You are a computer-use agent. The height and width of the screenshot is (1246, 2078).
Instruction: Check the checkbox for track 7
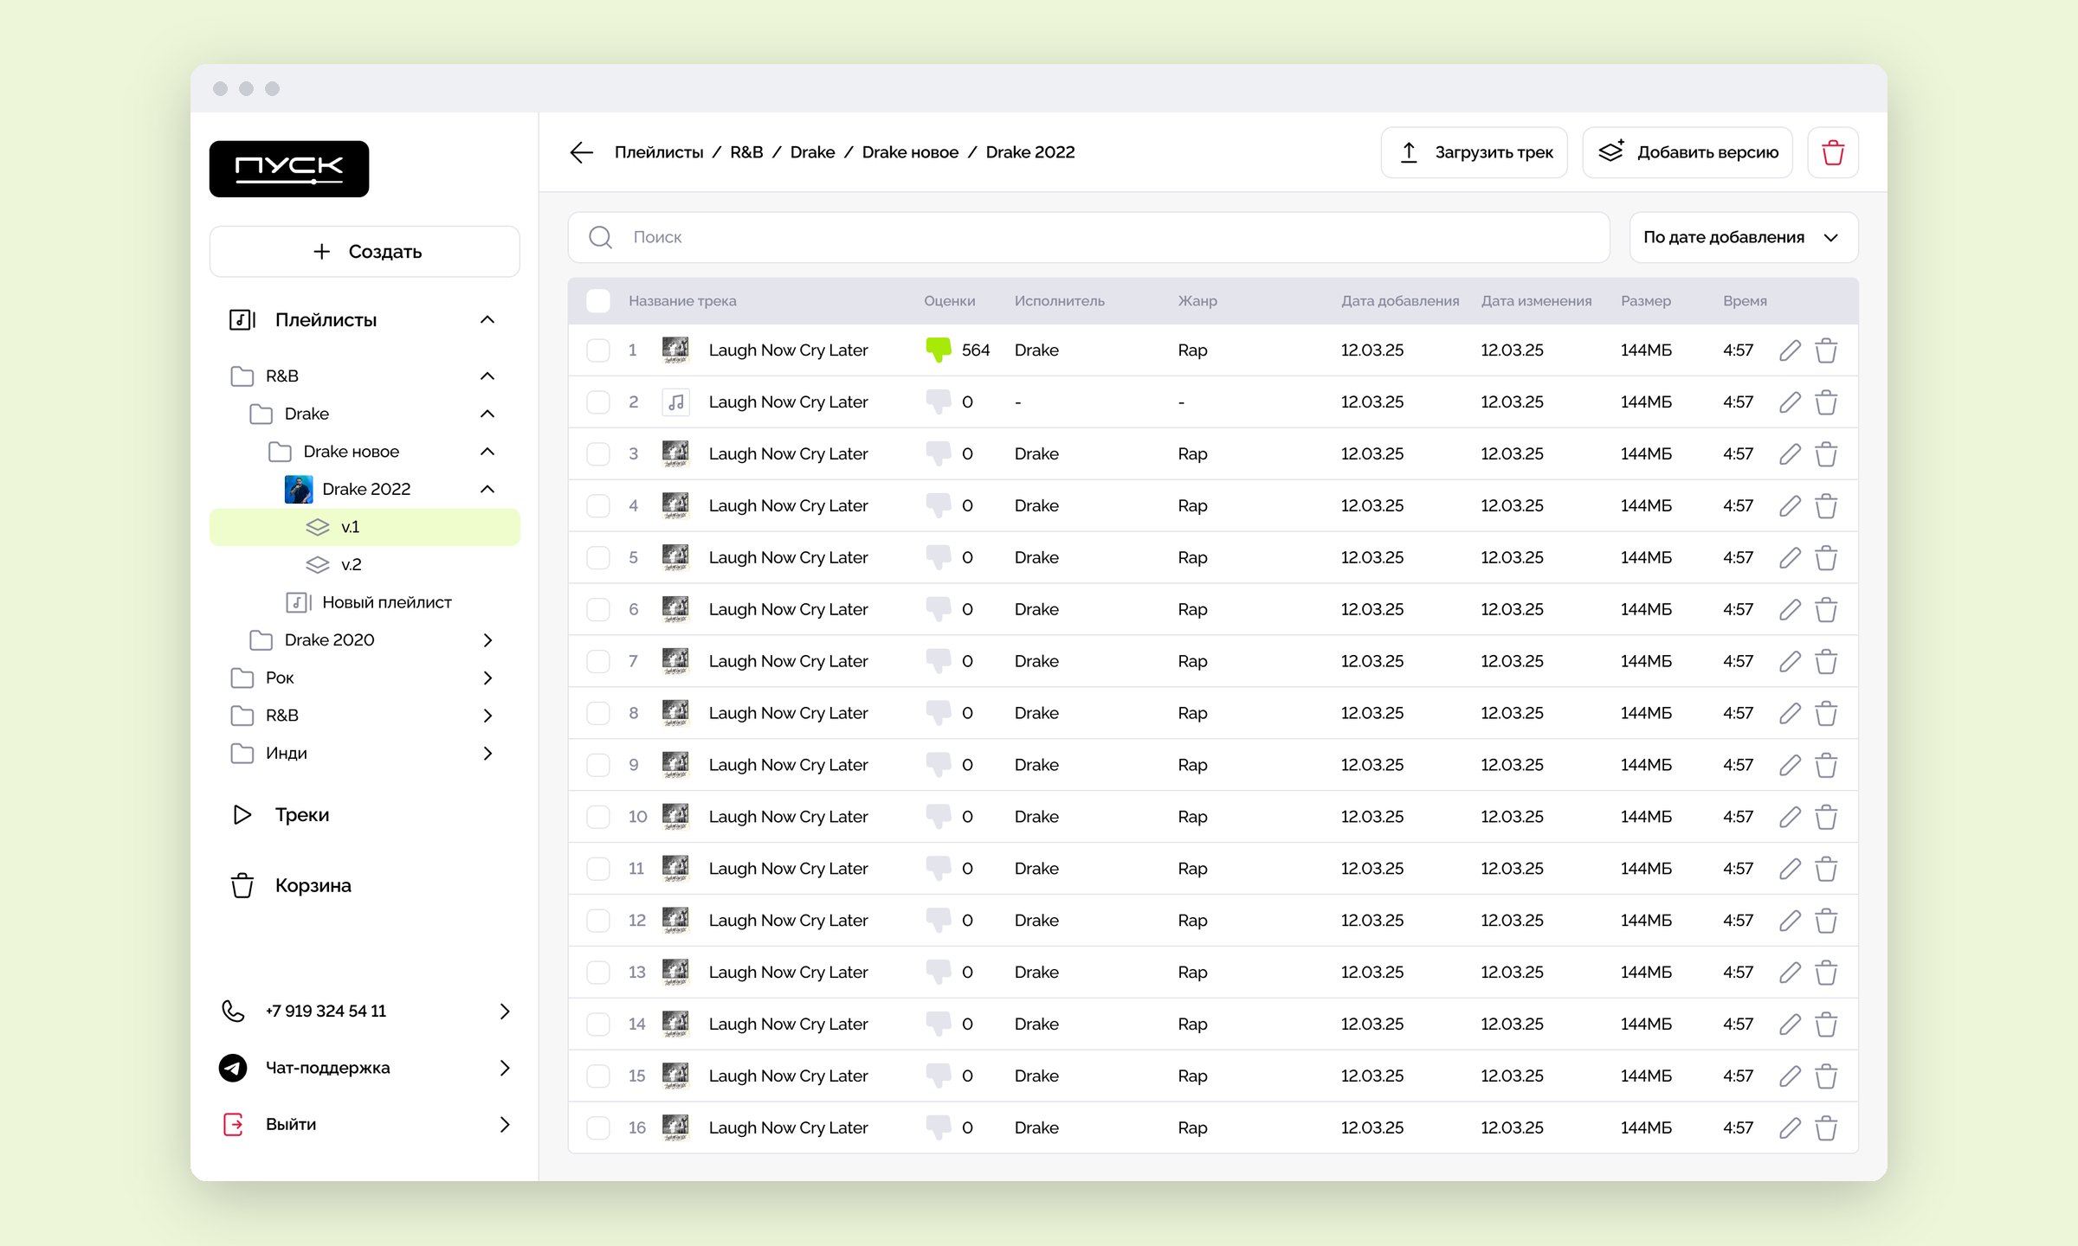(598, 662)
